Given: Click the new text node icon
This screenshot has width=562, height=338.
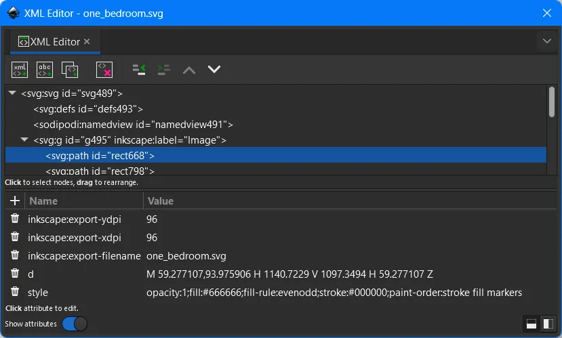Looking at the screenshot, I should pyautogui.click(x=45, y=69).
